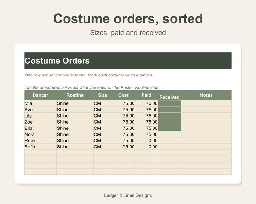The height and width of the screenshot is (204, 256).
Task: Toggle the Received box for Ava
Action: pyautogui.click(x=170, y=110)
